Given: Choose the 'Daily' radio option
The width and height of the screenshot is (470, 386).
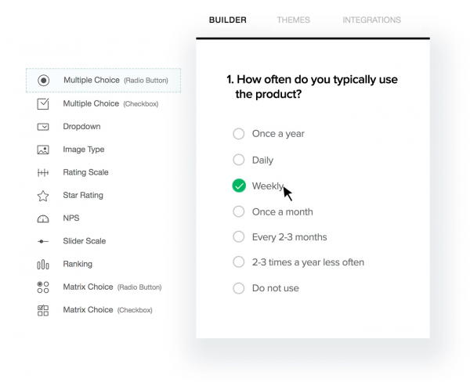Looking at the screenshot, I should click(x=239, y=160).
